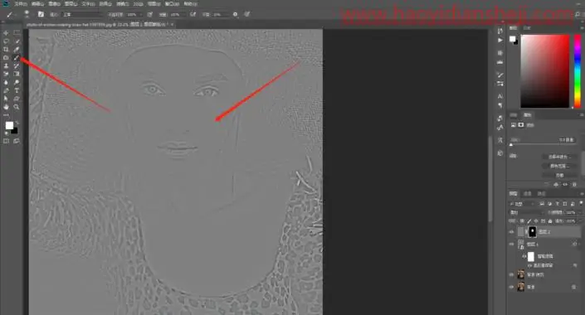This screenshot has width=585, height=315.
Task: Select the Horizontal Type tool
Action: click(17, 90)
